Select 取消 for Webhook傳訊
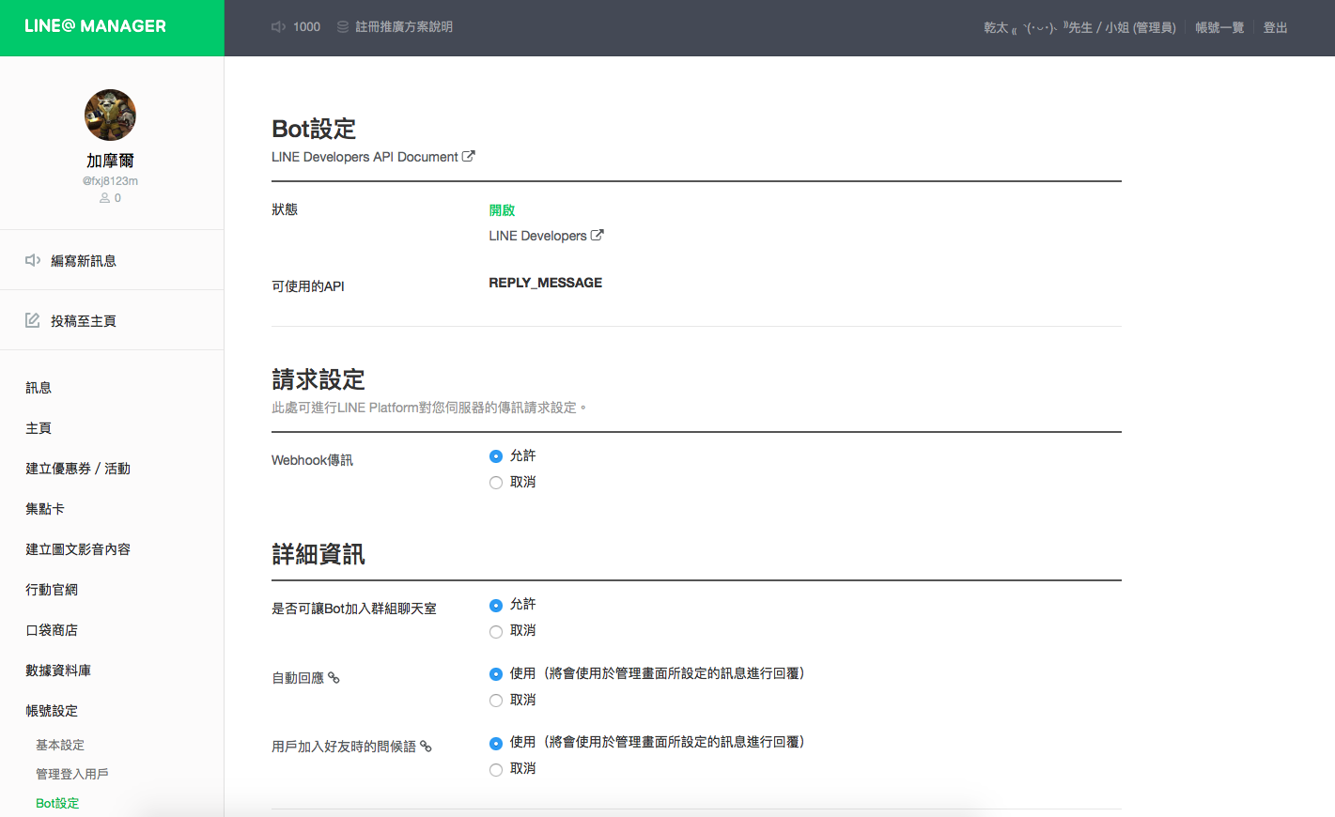 click(496, 483)
